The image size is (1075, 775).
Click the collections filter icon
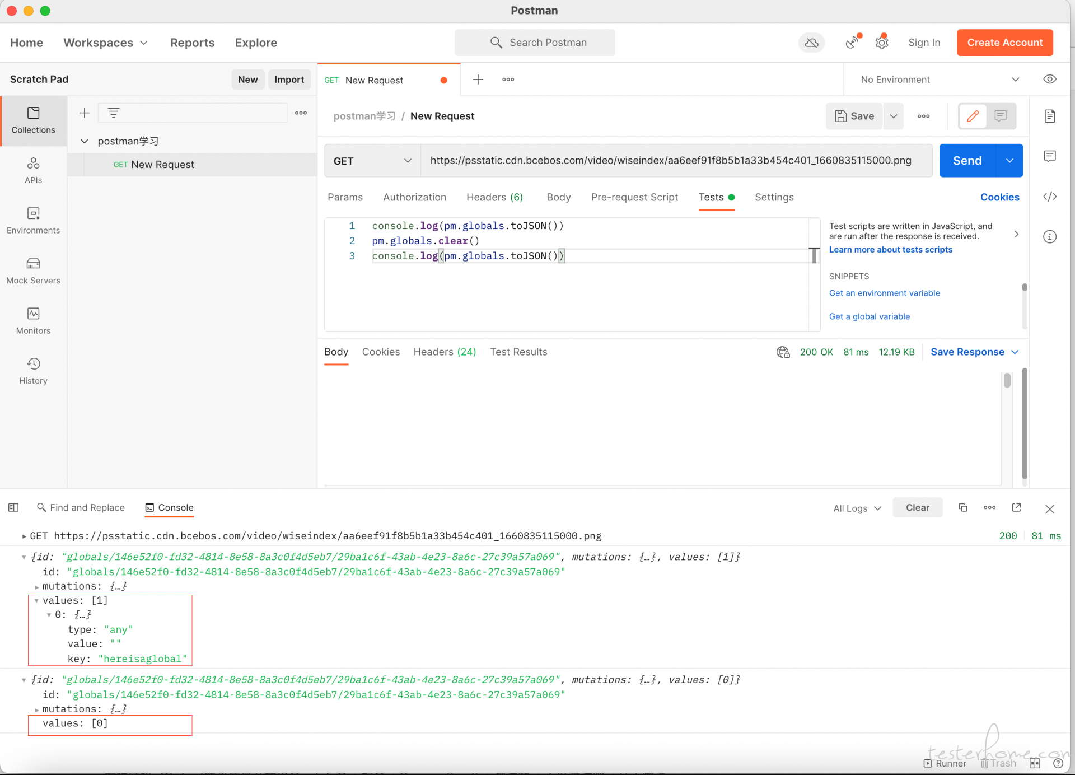coord(114,113)
